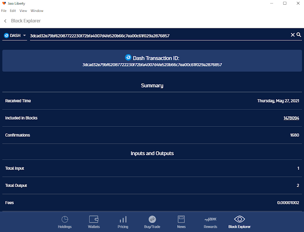This screenshot has width=304, height=232.
Task: Click the Confirmations label
Action: (x=18, y=135)
